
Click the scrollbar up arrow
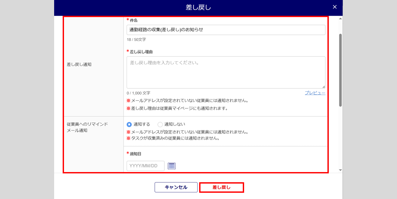pyautogui.click(x=340, y=19)
